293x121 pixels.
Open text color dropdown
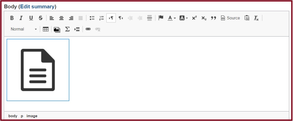[172, 18]
